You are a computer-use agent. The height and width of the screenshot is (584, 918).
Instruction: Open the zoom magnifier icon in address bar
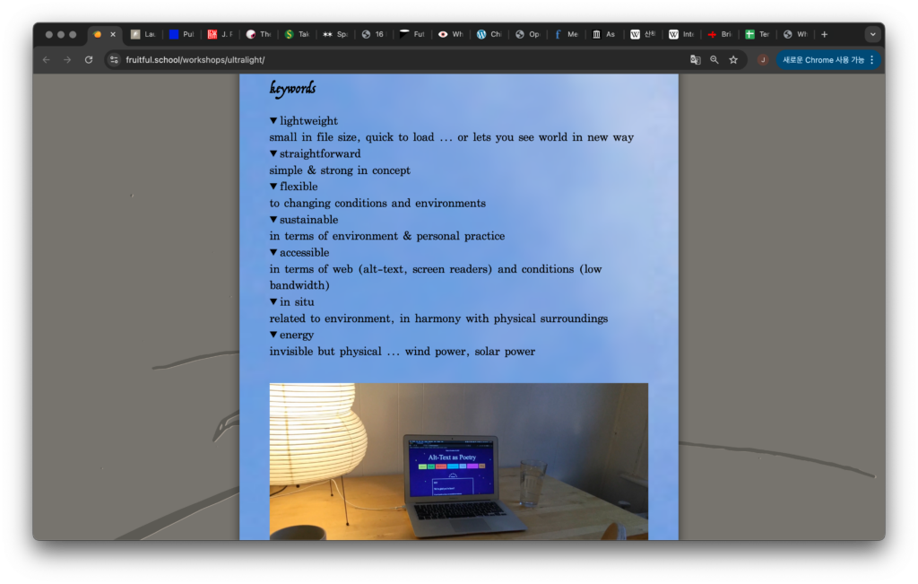pos(714,60)
